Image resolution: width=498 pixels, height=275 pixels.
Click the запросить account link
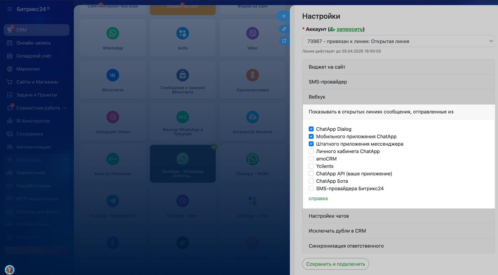click(349, 29)
